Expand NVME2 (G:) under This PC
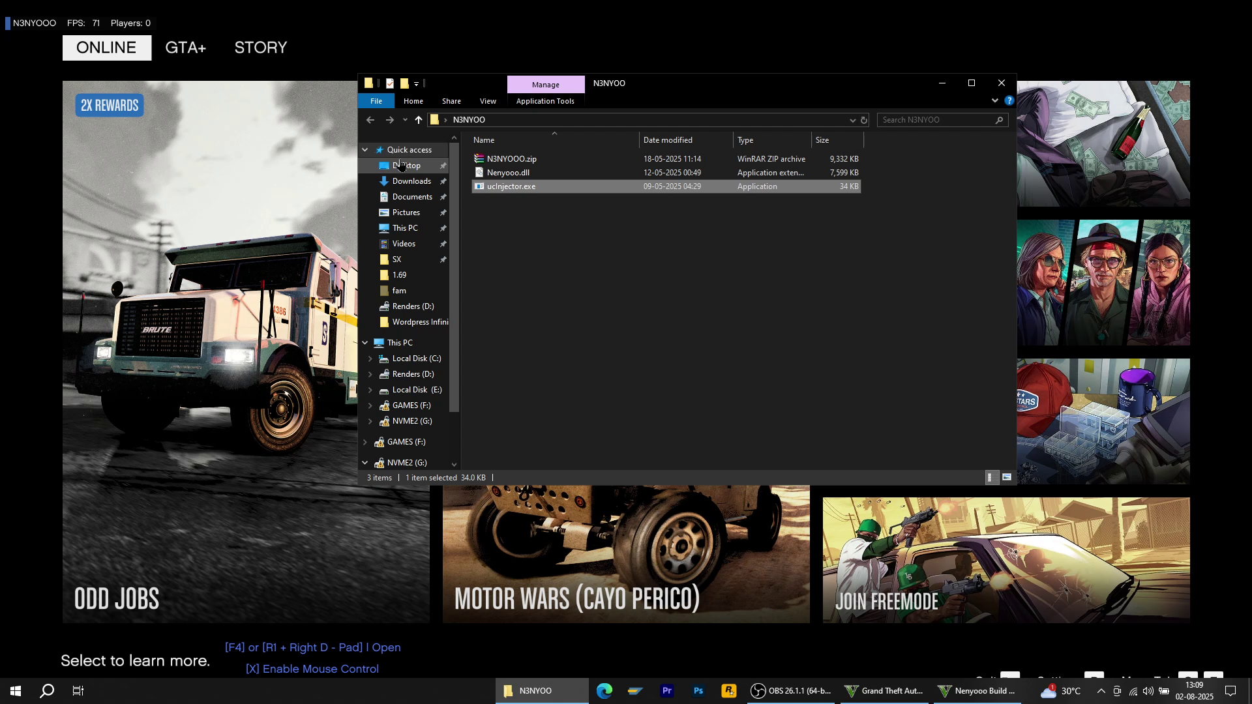1252x704 pixels. coord(370,421)
